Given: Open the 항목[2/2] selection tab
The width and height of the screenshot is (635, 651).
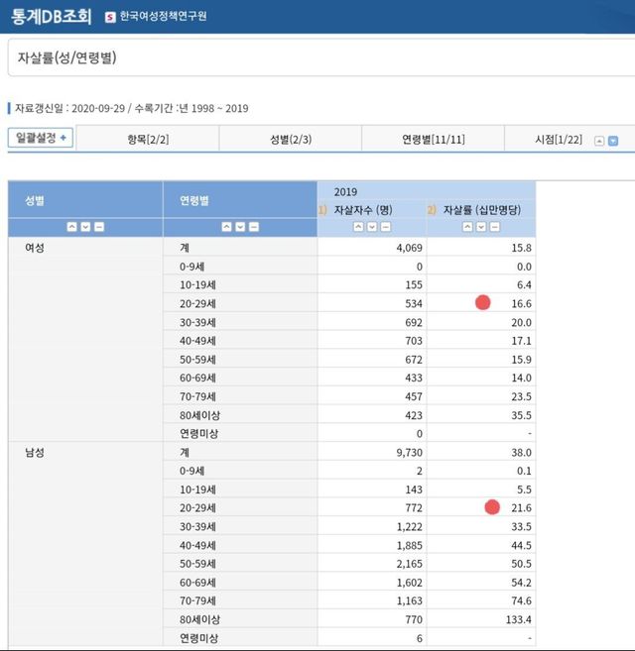Looking at the screenshot, I should pyautogui.click(x=148, y=140).
